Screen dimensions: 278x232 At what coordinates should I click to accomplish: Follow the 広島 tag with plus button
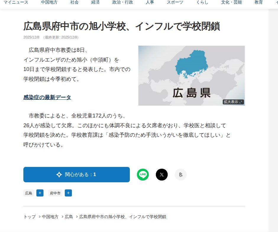point(40,193)
